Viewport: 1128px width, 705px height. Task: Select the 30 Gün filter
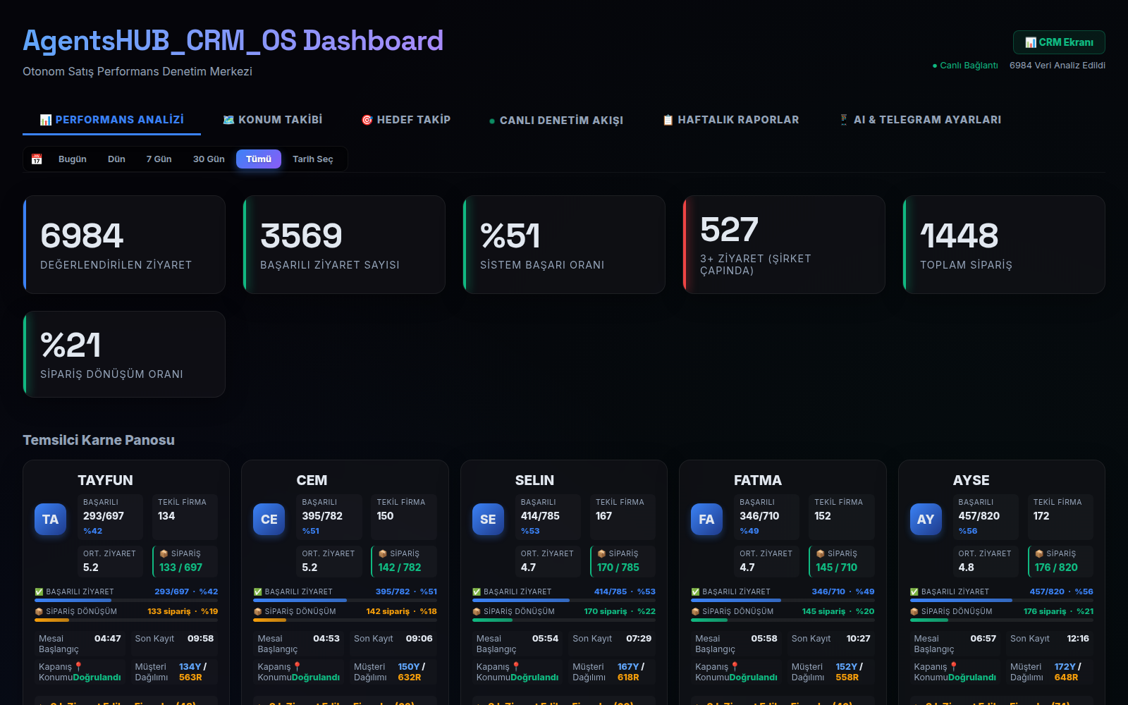pyautogui.click(x=209, y=159)
